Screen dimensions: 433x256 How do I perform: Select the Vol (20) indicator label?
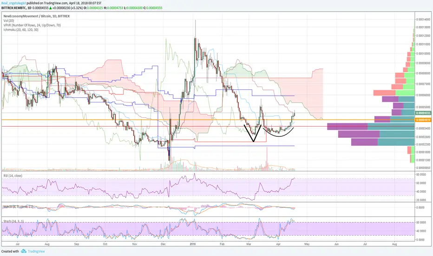click(x=8, y=21)
